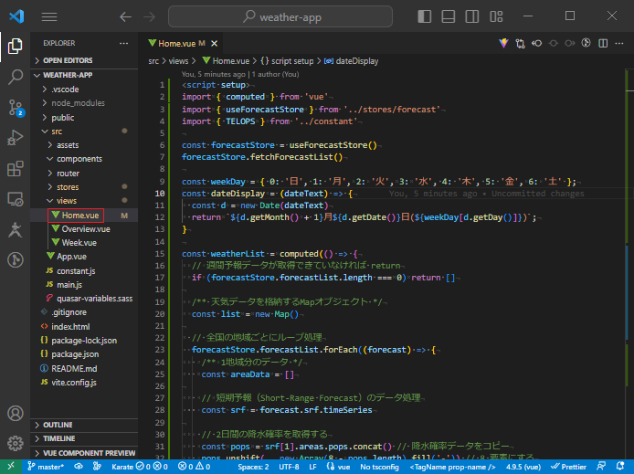Click the split editor icon
This screenshot has height=474, width=634.
(603, 43)
